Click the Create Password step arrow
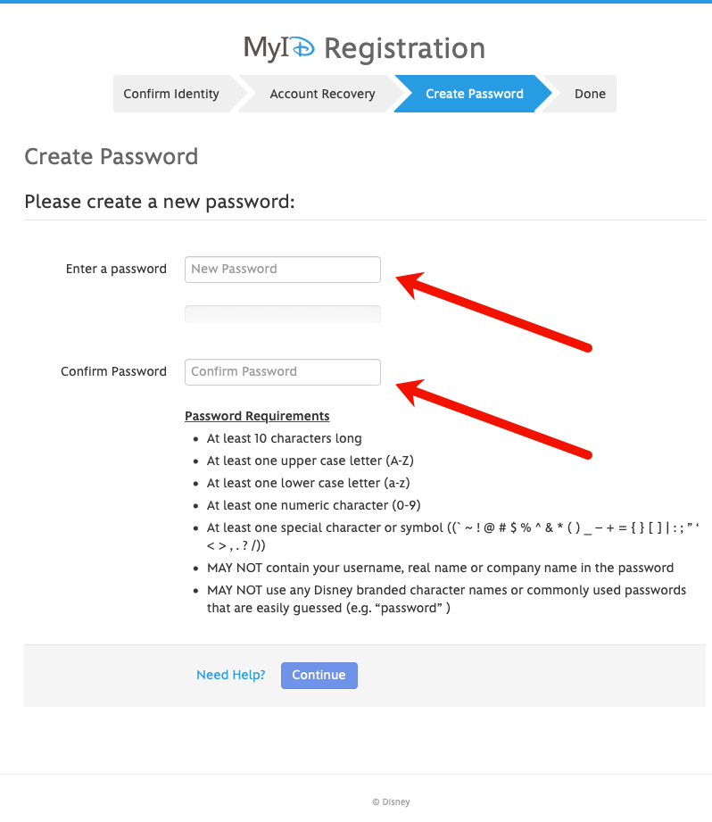 click(x=474, y=93)
